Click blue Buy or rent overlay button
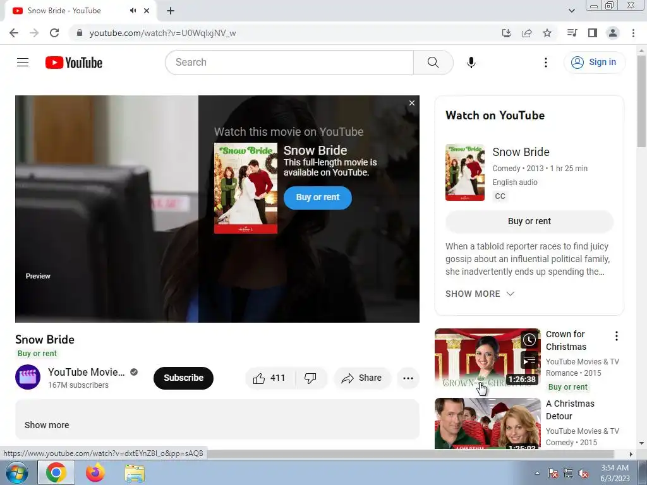Screen dimensions: 647x485 coord(317,198)
